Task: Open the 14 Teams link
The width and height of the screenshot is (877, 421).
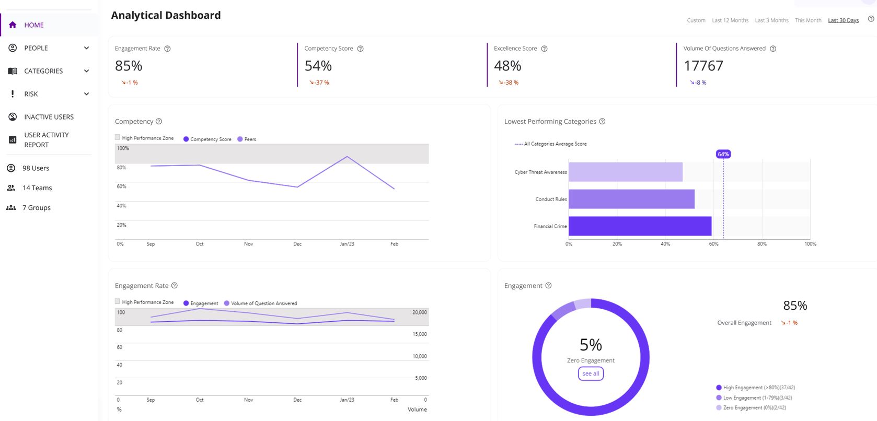Action: tap(37, 188)
